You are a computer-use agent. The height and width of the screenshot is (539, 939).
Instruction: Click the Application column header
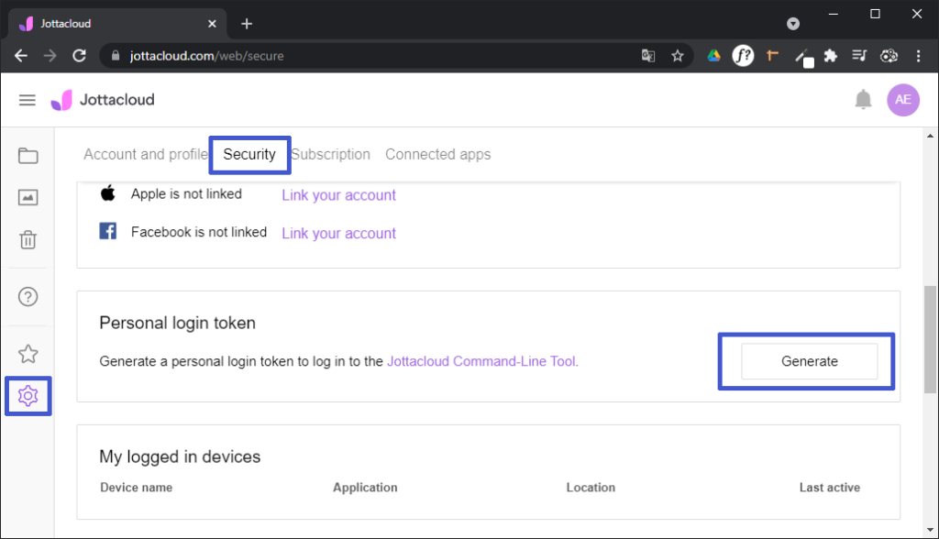click(x=365, y=488)
